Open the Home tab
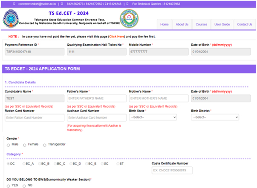Image resolution: width=257 pixels, height=188 pixels. [165, 24]
